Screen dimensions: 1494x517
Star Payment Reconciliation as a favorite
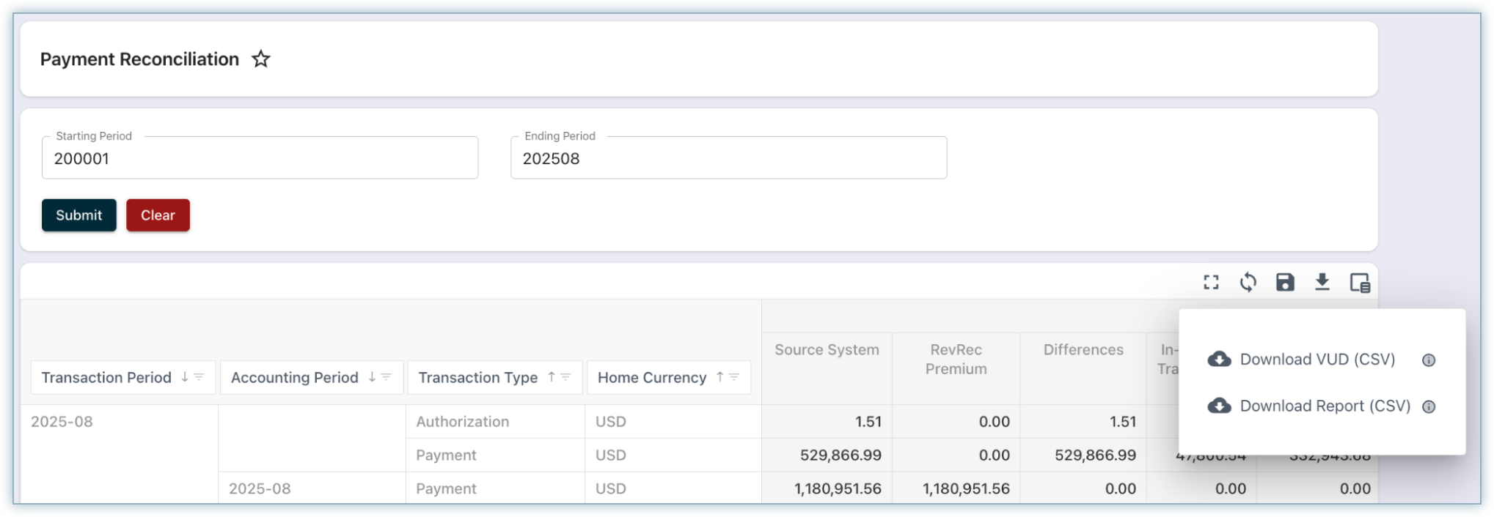pyautogui.click(x=261, y=59)
